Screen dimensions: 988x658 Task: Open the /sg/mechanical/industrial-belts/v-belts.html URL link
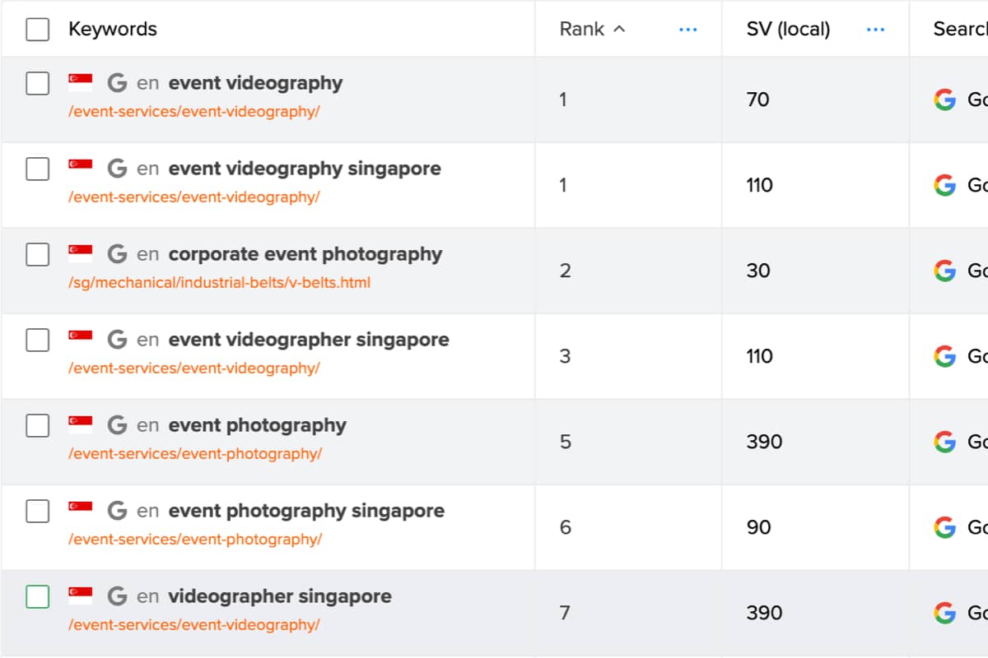(x=219, y=282)
